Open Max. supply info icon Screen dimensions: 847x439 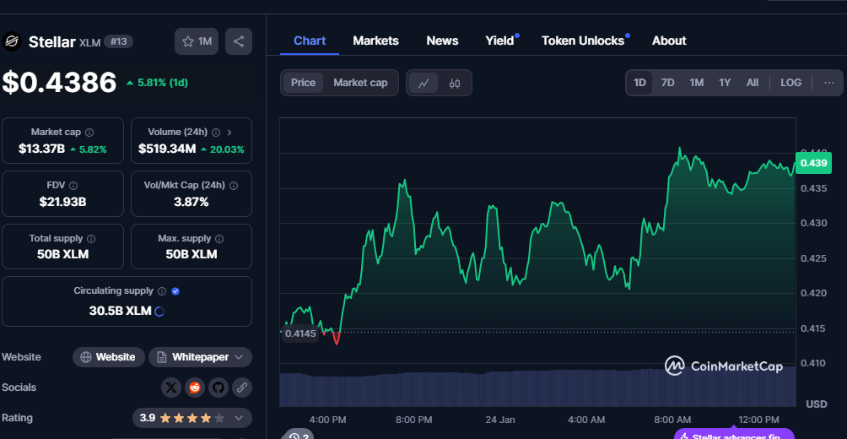coord(219,238)
